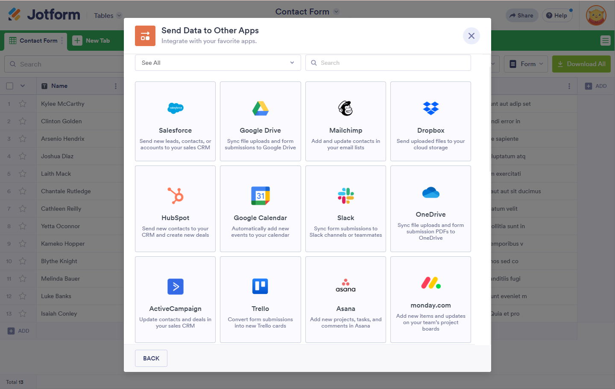This screenshot has width=615, height=389.
Task: Click the Trello card description text
Action: pos(261,322)
